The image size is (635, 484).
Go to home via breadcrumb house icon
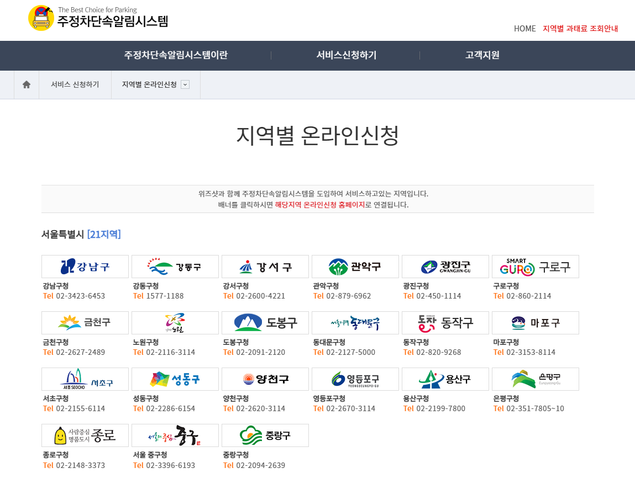27,84
